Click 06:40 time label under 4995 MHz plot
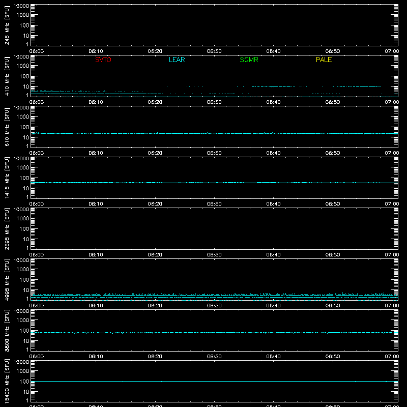This screenshot has width=407, height=407. click(273, 306)
